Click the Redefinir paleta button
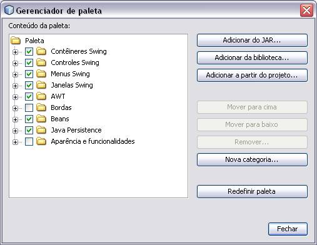317x245 pixels. (x=252, y=191)
